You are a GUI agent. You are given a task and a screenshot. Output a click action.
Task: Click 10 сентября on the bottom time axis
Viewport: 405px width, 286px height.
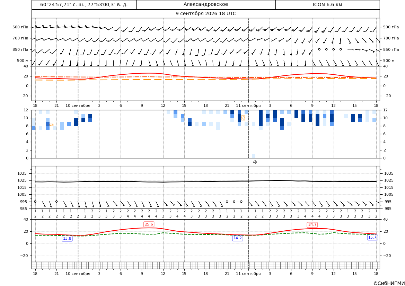click(x=78, y=274)
